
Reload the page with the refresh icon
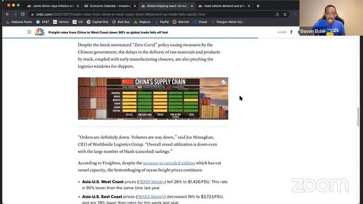[x=23, y=14]
